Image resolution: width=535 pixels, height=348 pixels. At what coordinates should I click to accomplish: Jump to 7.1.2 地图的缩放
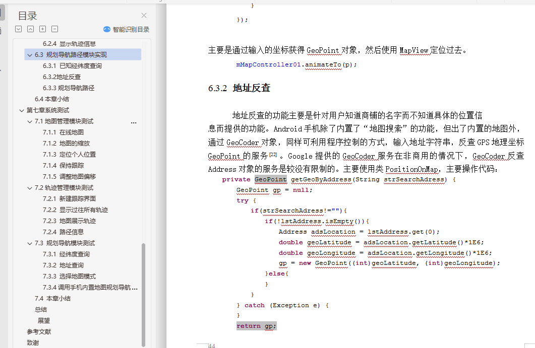(66, 144)
